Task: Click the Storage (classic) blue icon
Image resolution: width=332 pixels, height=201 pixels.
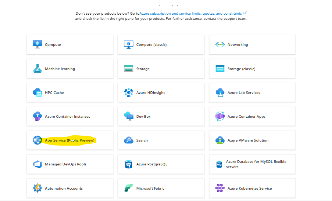Action: [x=220, y=69]
